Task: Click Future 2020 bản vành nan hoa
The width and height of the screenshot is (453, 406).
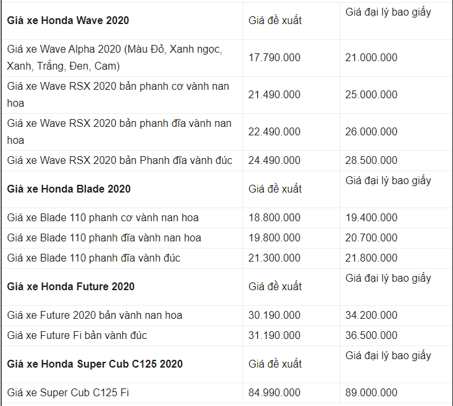Action: (x=95, y=316)
